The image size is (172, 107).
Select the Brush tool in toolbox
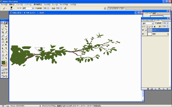point(6,36)
